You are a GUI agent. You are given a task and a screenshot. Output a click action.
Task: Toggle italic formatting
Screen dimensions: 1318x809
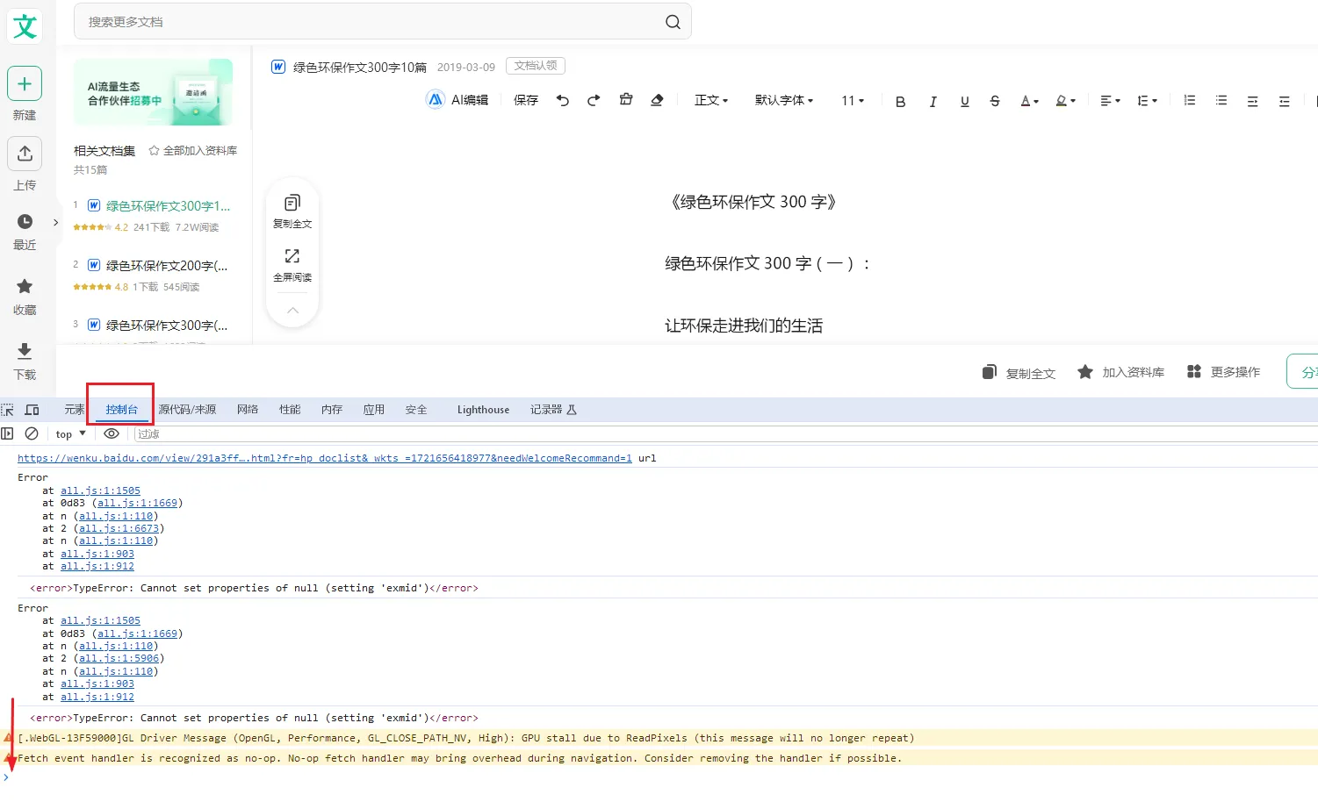point(933,102)
